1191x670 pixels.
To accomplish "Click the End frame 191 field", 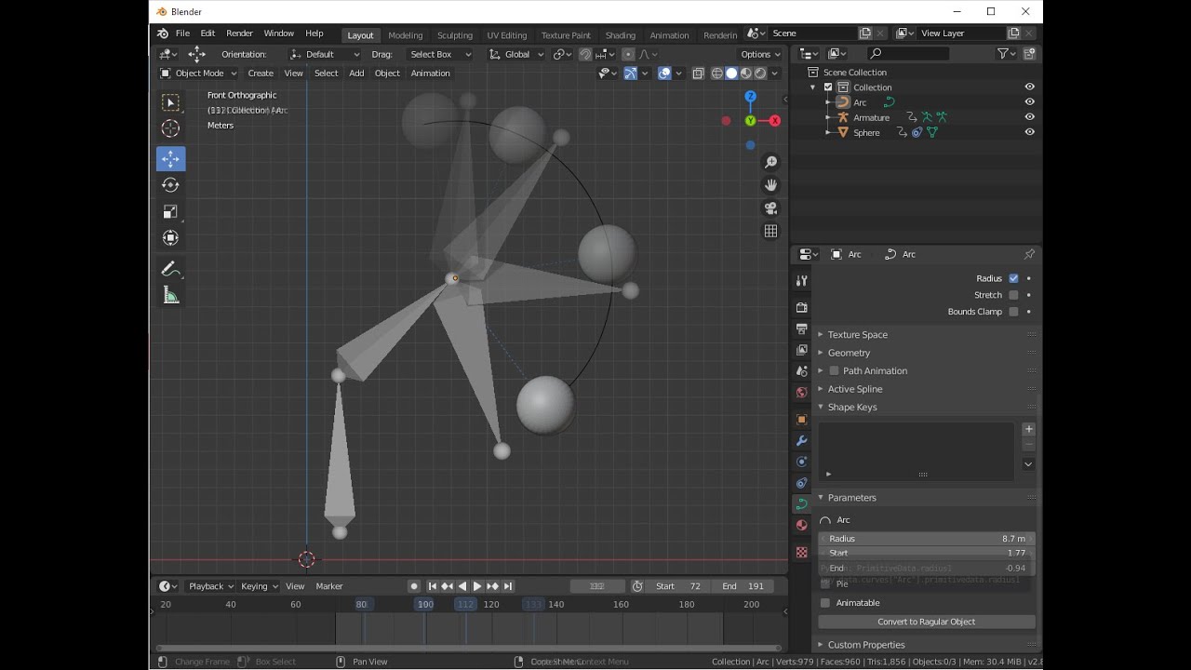I will pyautogui.click(x=744, y=586).
